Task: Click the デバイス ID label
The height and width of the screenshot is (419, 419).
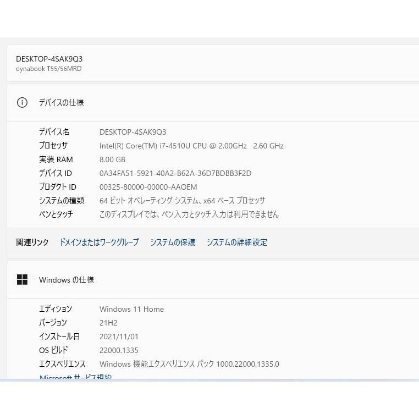Action: [56, 173]
